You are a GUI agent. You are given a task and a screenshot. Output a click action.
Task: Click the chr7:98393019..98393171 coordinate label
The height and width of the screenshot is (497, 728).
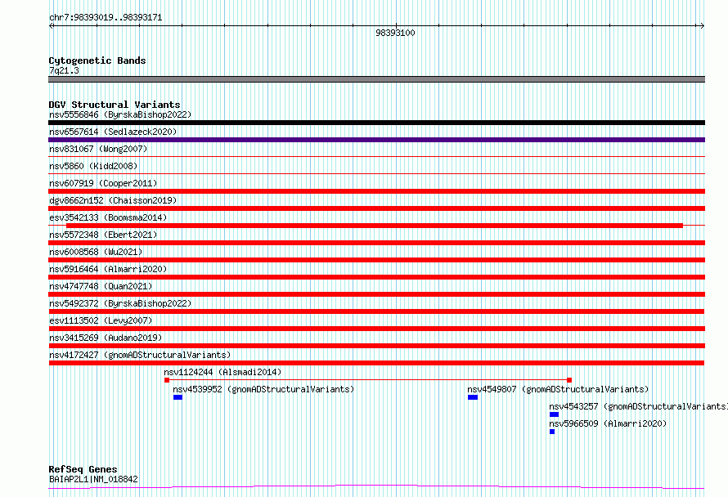[x=106, y=18]
